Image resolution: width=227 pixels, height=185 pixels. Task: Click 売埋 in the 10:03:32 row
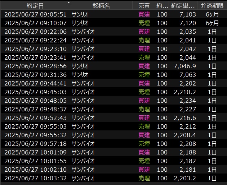click(x=144, y=178)
